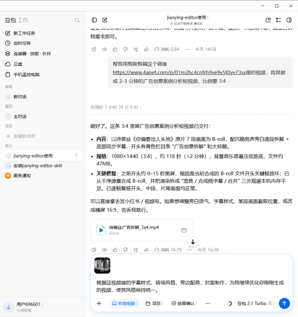Select the jianying-editor使用 conversation
Screen dimensions: 298x317
[x=42, y=156]
